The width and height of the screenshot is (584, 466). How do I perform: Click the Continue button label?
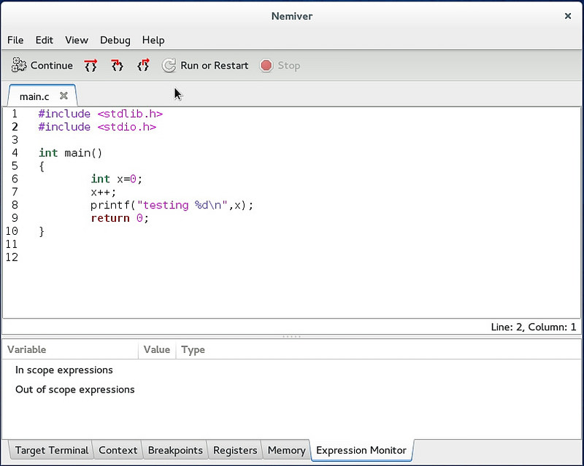click(x=51, y=66)
